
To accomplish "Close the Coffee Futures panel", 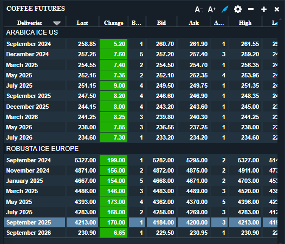I will coord(277,9).
